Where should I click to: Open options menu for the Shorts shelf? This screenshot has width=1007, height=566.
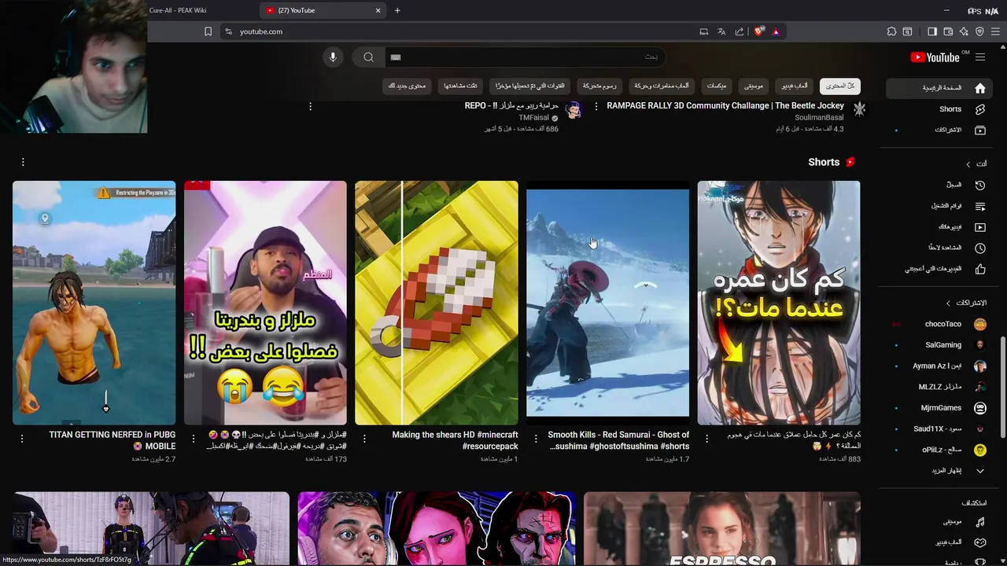pos(23,162)
